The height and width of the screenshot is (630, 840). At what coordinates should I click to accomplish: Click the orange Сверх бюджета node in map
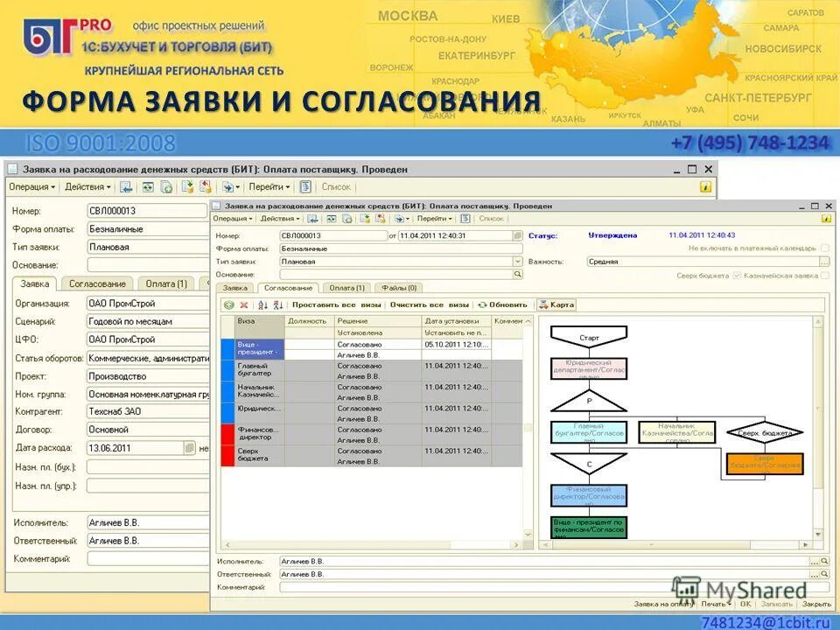pyautogui.click(x=765, y=464)
